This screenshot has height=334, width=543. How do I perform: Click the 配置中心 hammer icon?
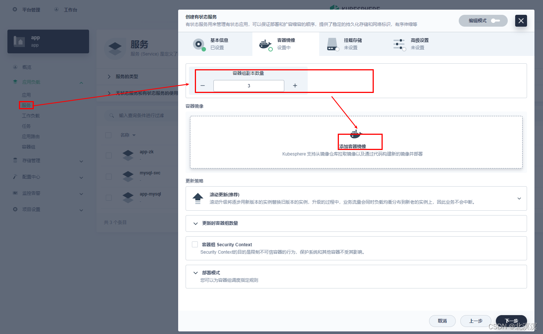(x=15, y=177)
